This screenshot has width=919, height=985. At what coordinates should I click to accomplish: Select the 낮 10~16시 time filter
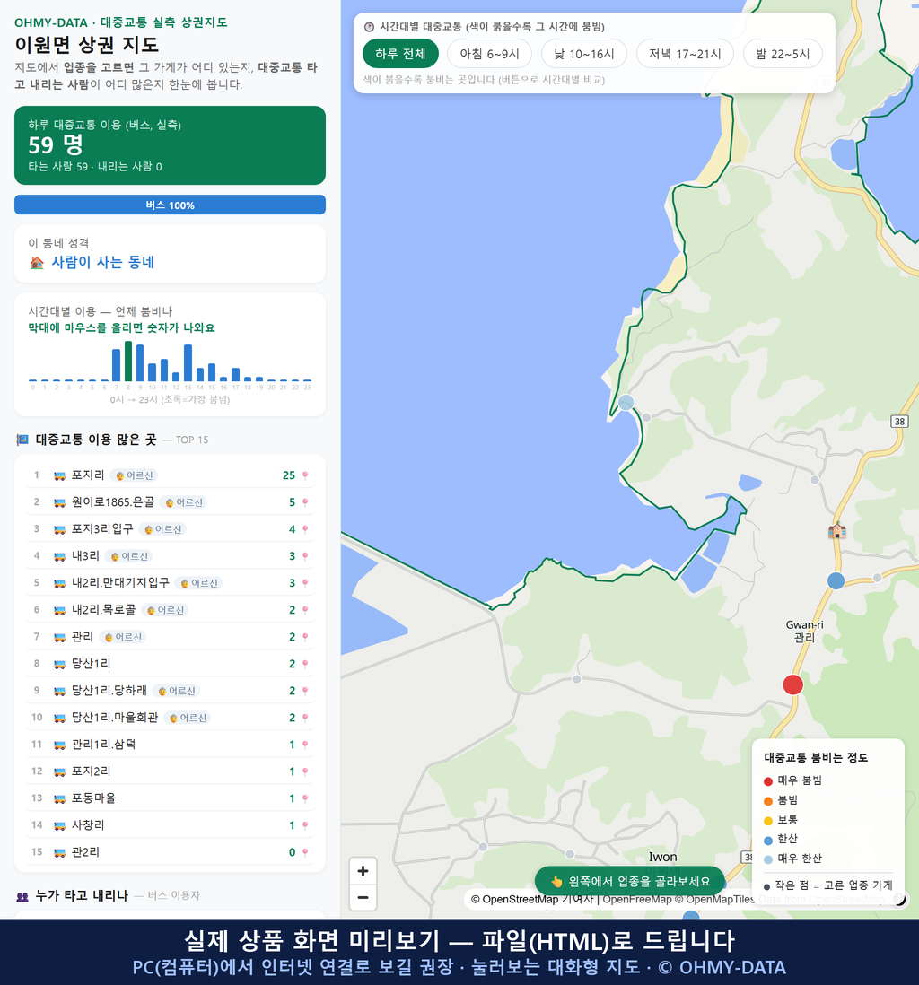584,54
